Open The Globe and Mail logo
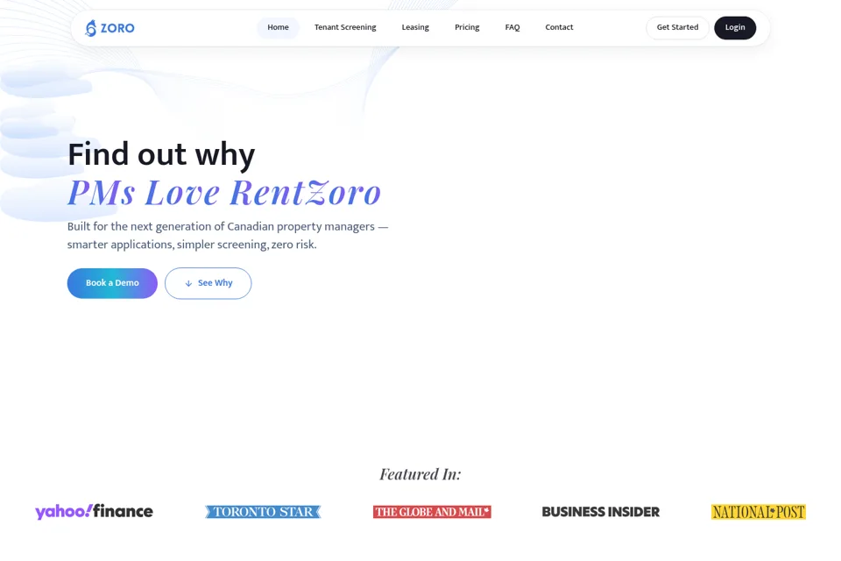Image resolution: width=841 pixels, height=561 pixels. pyautogui.click(x=432, y=512)
